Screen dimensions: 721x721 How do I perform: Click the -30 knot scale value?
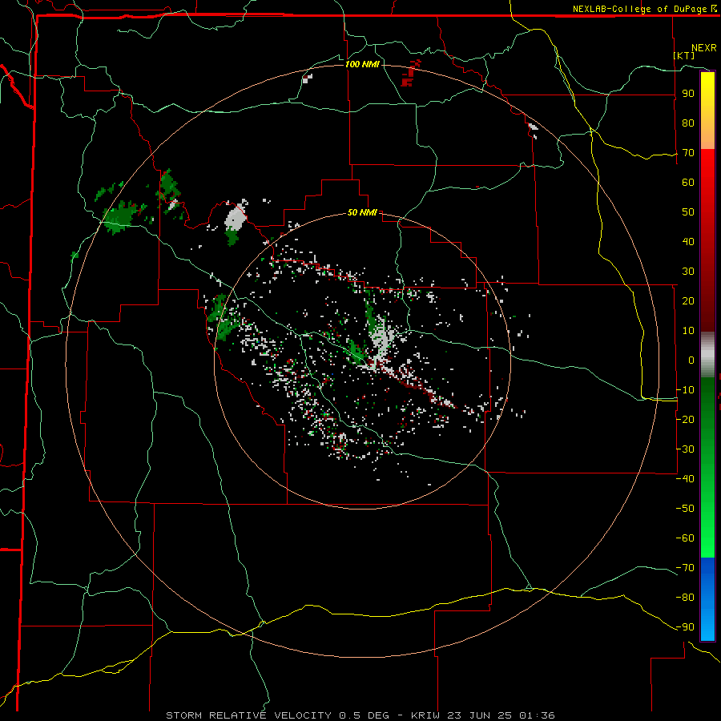685,449
